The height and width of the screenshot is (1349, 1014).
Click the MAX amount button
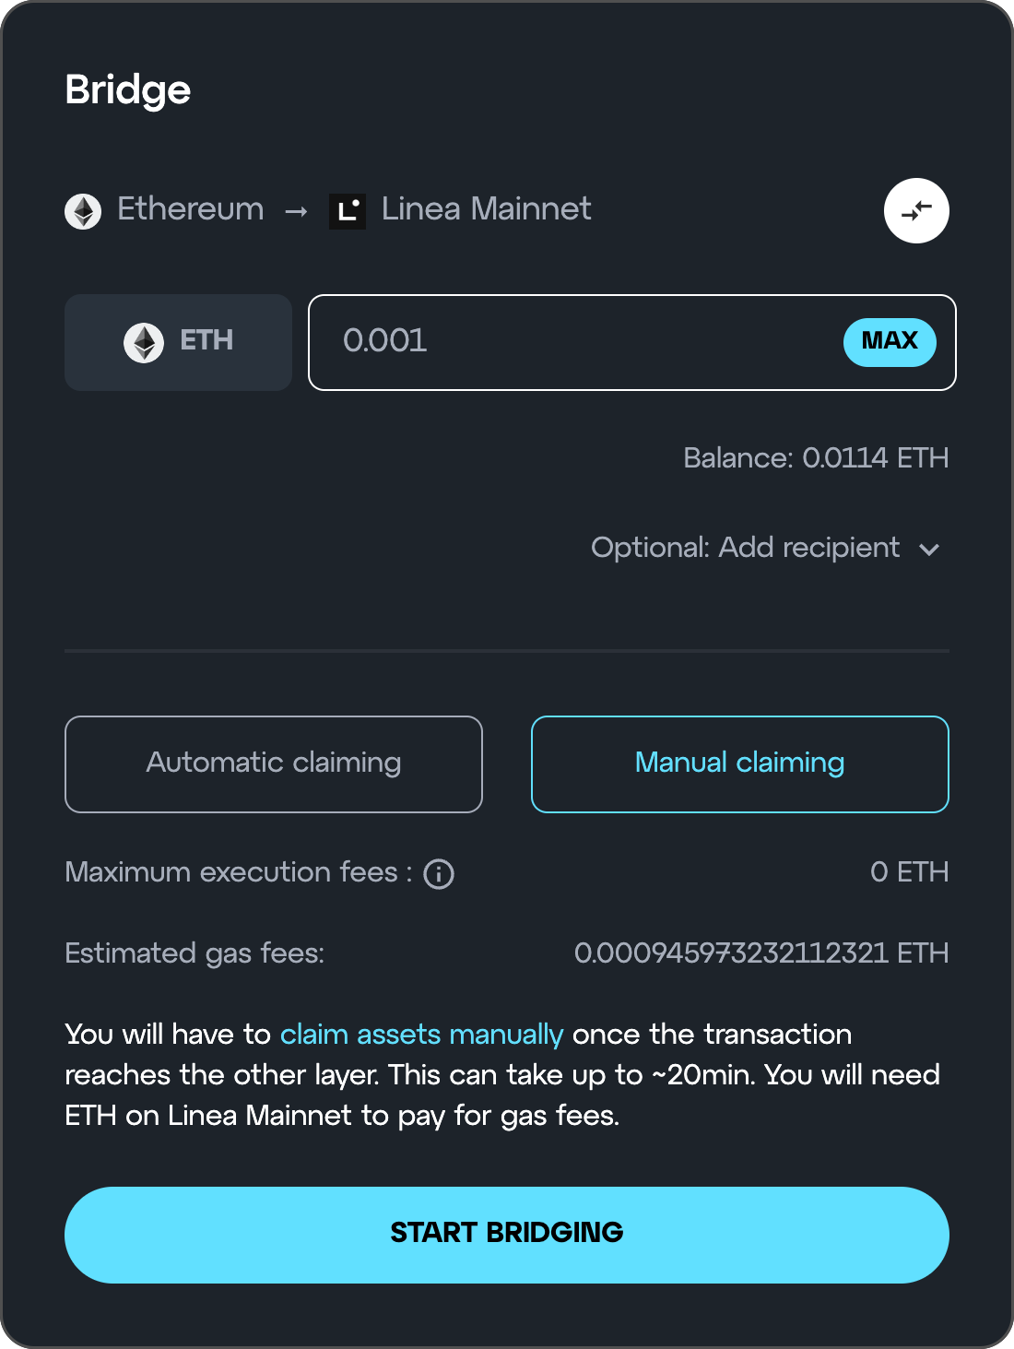tap(890, 342)
